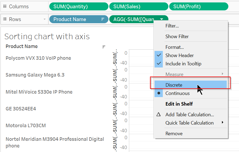Expand the Measure submenu
The height and width of the screenshot is (152, 239).
pyautogui.click(x=191, y=74)
